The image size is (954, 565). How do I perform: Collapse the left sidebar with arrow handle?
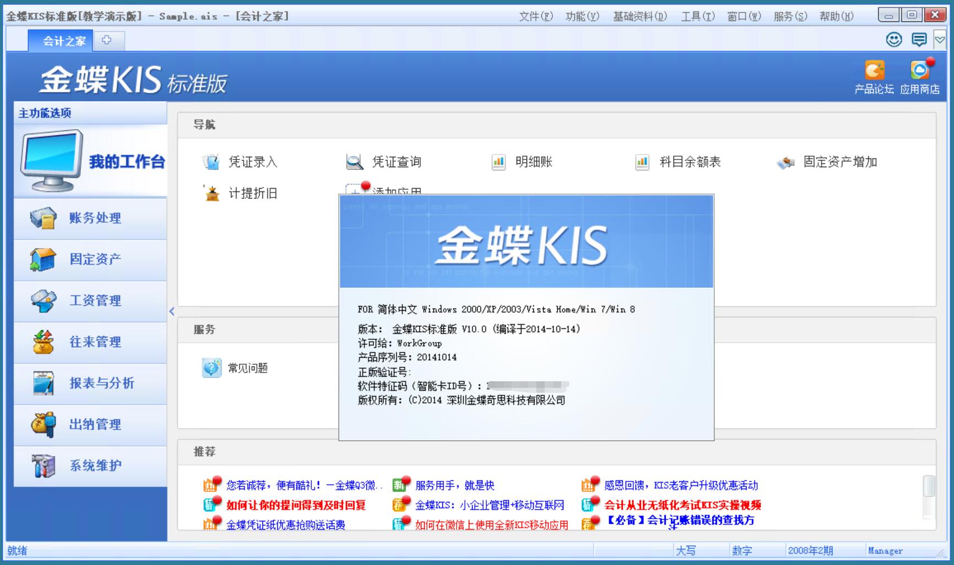172,311
